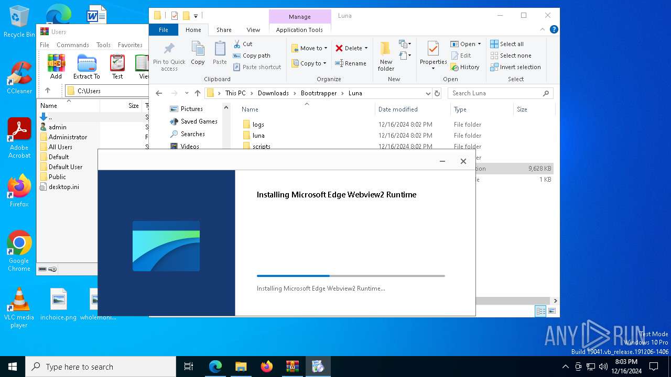
Task: Click the Paste icon in Explorer ribbon
Action: pos(220,53)
